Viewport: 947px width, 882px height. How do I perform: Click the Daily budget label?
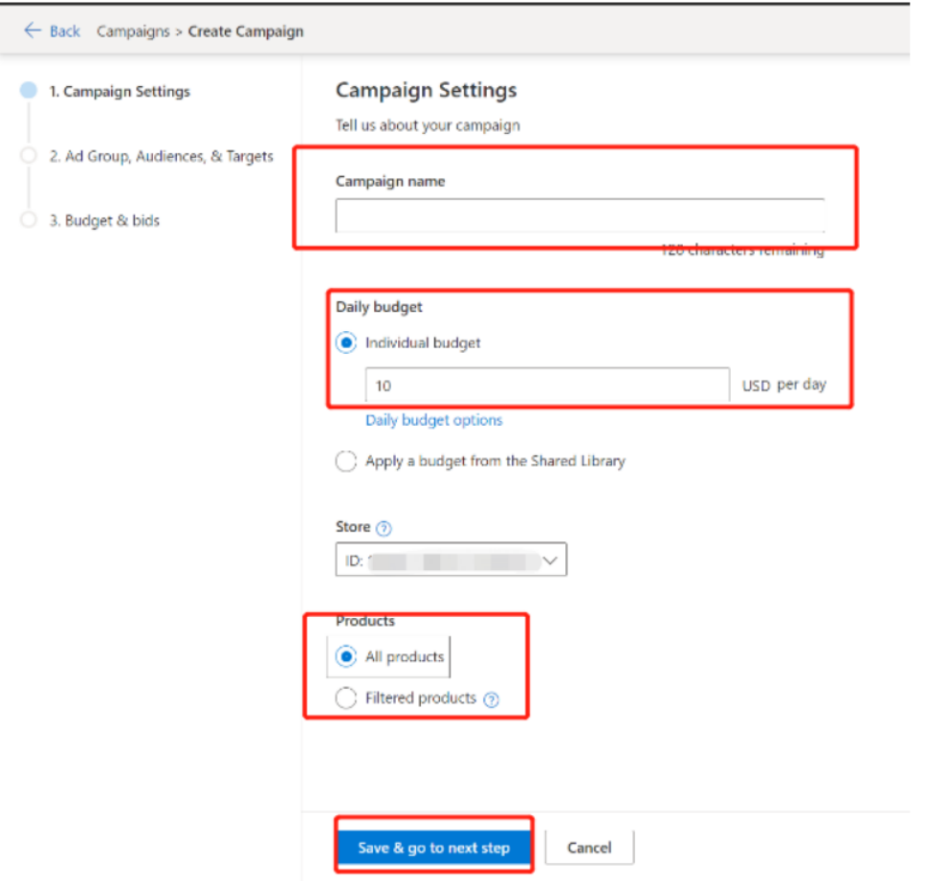pyautogui.click(x=379, y=307)
